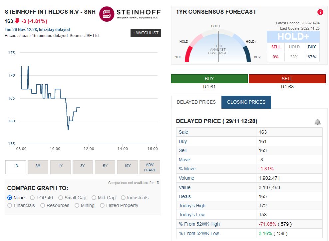This screenshot has height=241, width=329.
Task: Click the 'STEINHOFF INT HLDGS N.V - SNH' heading
Action: (x=50, y=12)
